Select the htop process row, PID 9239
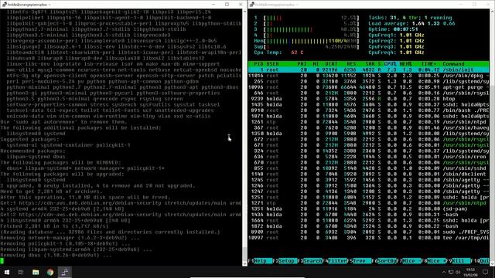Viewport: 495px width, 278px height. pyautogui.click(x=369, y=99)
